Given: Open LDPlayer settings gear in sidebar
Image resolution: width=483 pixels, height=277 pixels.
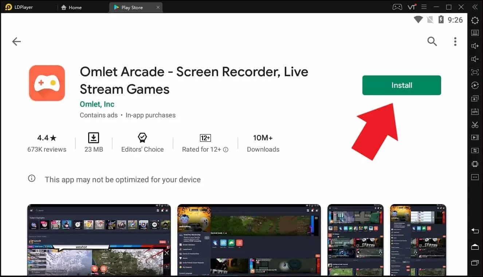Looking at the screenshot, I should coord(475,20).
